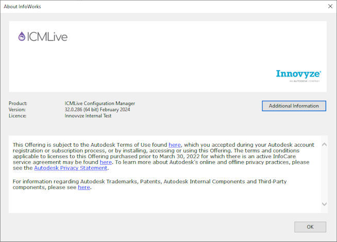This screenshot has height=242, width=337.
Task: Click the Innovyze logo
Action: (298, 76)
